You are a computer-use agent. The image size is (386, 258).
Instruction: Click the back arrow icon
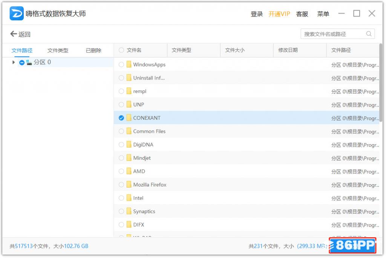(x=14, y=34)
